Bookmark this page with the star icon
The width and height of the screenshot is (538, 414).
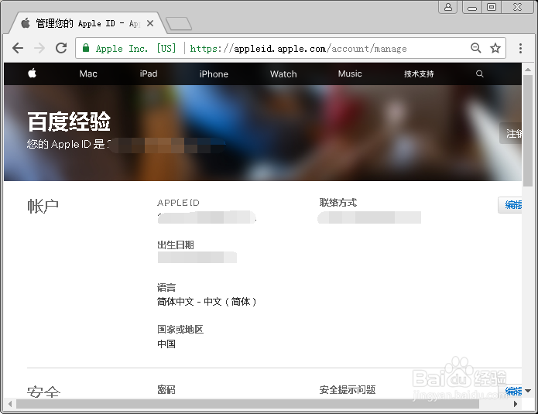click(495, 48)
